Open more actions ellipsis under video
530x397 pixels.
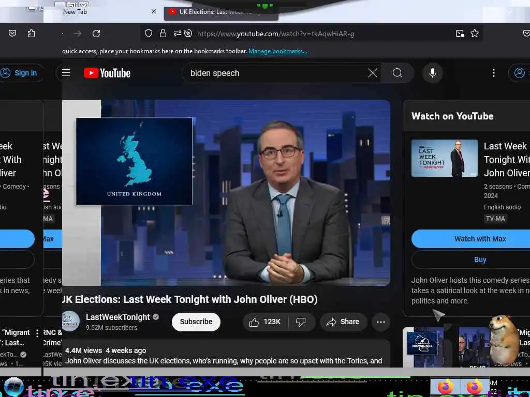click(x=381, y=322)
